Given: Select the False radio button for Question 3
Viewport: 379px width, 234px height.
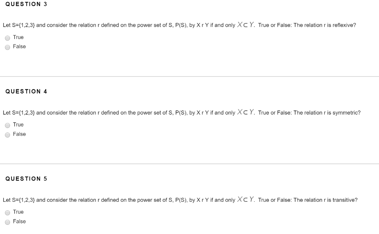Looking at the screenshot, I should (x=7, y=47).
